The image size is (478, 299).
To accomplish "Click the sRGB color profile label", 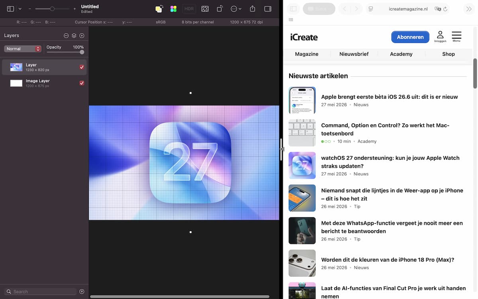I will click(x=161, y=22).
